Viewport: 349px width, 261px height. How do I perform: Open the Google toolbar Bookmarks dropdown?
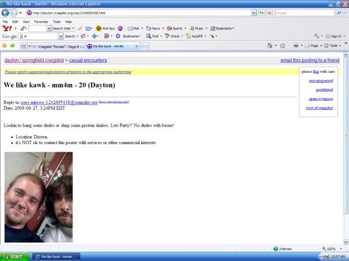(128, 36)
